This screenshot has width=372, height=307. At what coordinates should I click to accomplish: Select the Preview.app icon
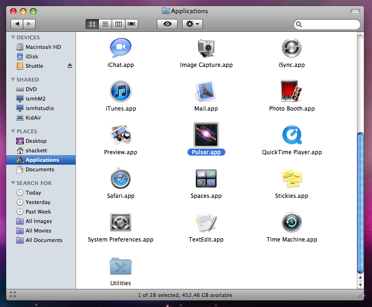click(121, 135)
